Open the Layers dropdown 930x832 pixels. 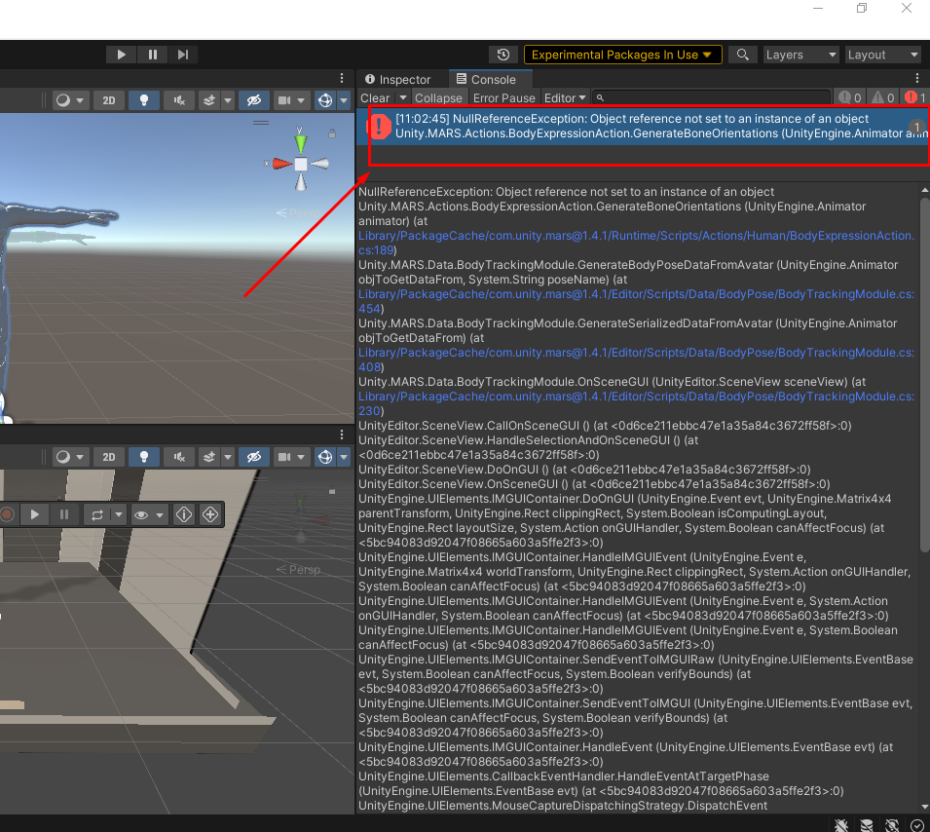[800, 55]
